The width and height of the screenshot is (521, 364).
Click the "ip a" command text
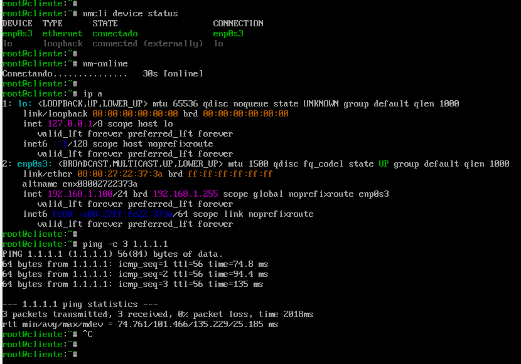(93, 94)
